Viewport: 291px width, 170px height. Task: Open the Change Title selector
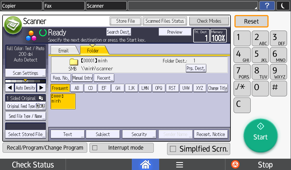(x=217, y=88)
